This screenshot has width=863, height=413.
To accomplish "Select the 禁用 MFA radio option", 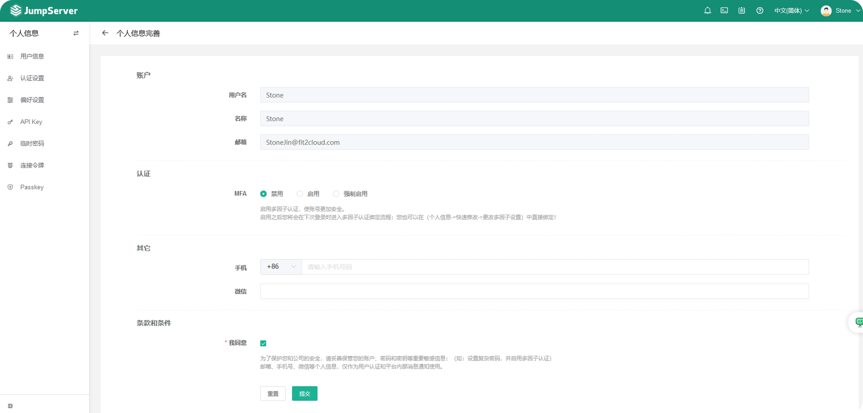I will (x=263, y=194).
